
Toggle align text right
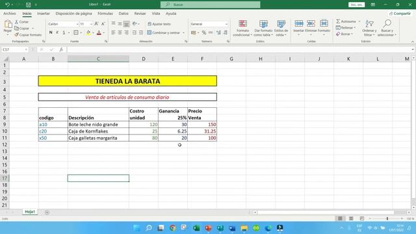pos(127,32)
